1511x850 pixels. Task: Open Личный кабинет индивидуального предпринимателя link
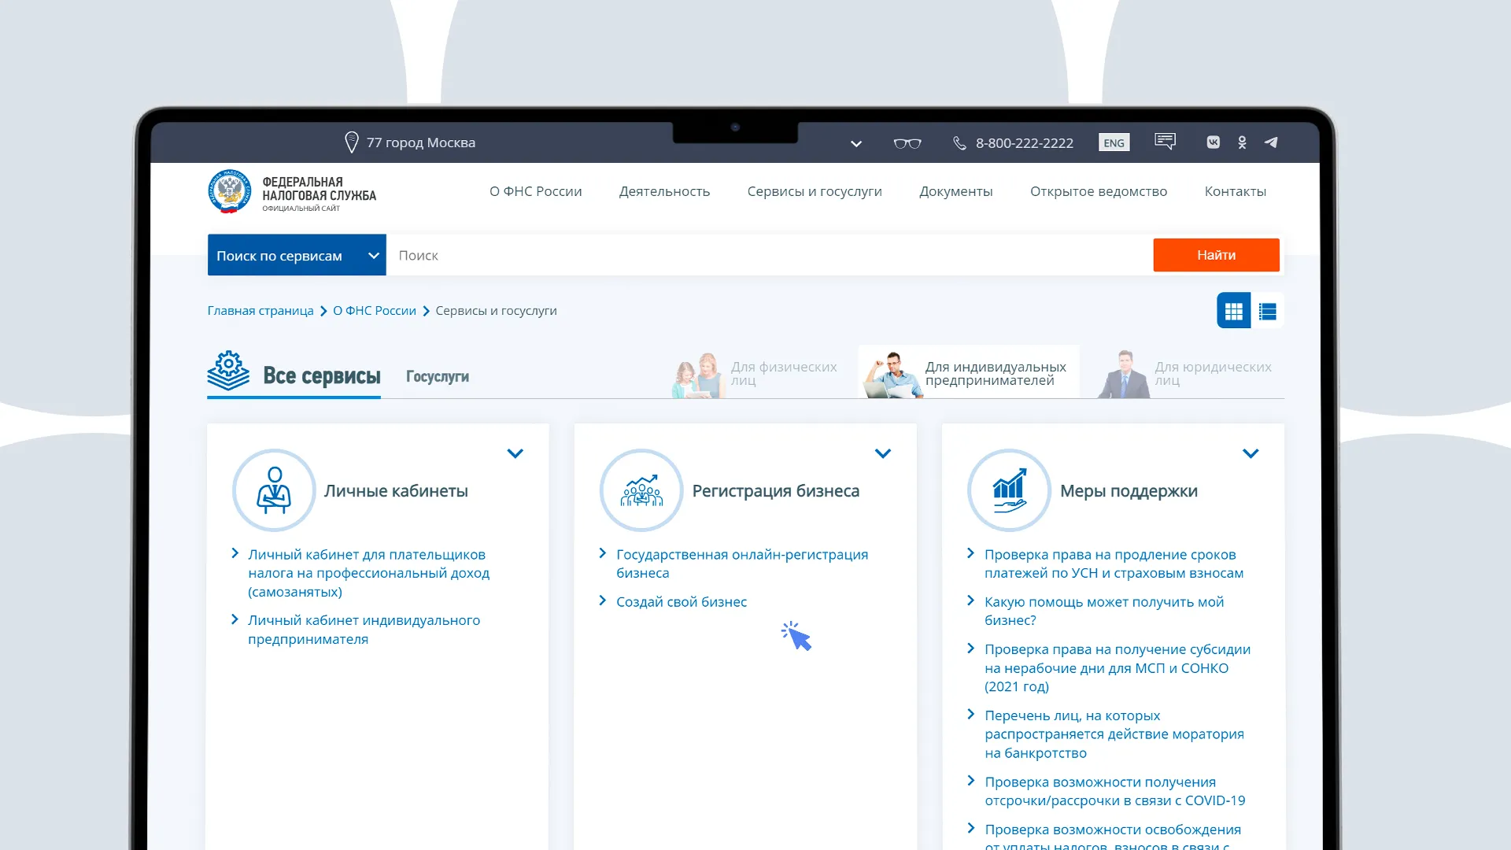click(x=364, y=630)
